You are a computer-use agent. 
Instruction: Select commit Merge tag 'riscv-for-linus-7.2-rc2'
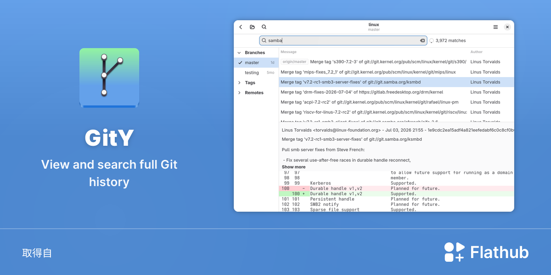[x=396, y=112]
